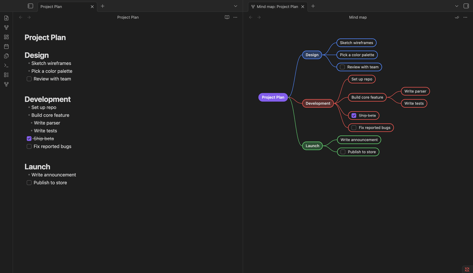Click the 'Development' heading in the note
Viewport: 473px width, 273px height.
(48, 99)
